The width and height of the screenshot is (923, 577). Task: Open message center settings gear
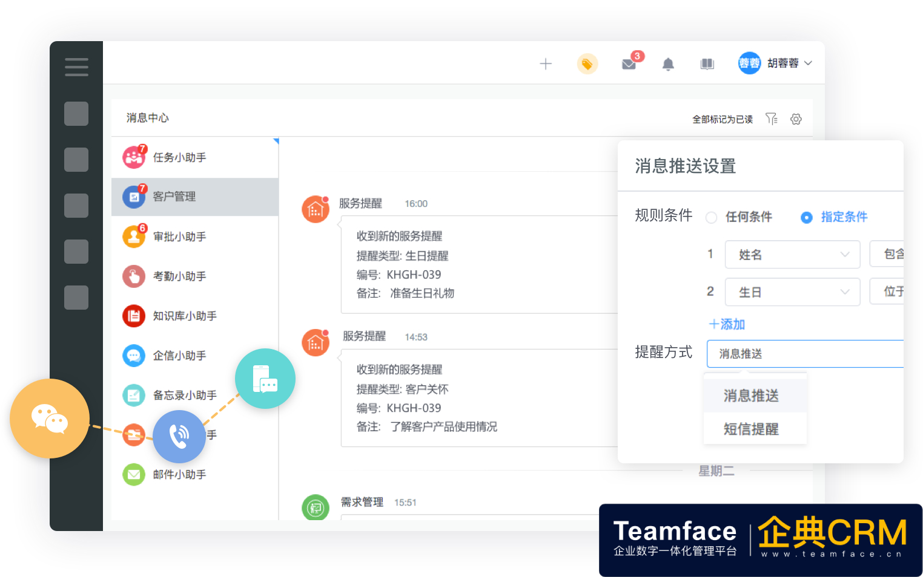[796, 119]
